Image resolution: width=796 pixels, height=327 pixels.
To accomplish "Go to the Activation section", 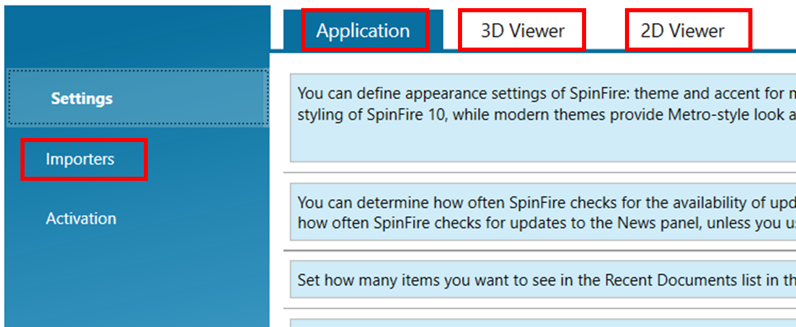I will pos(81,219).
